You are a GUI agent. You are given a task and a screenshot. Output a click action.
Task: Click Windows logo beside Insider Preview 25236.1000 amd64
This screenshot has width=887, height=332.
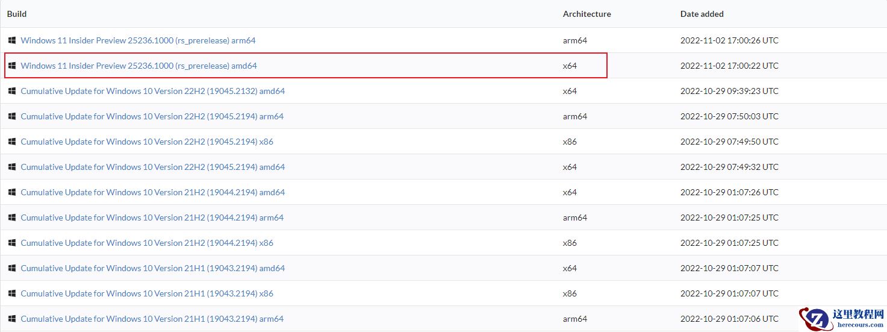[11, 66]
